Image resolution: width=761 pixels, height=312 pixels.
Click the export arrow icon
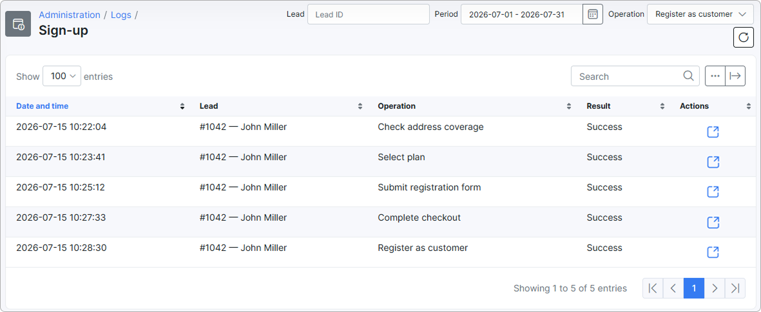click(735, 76)
